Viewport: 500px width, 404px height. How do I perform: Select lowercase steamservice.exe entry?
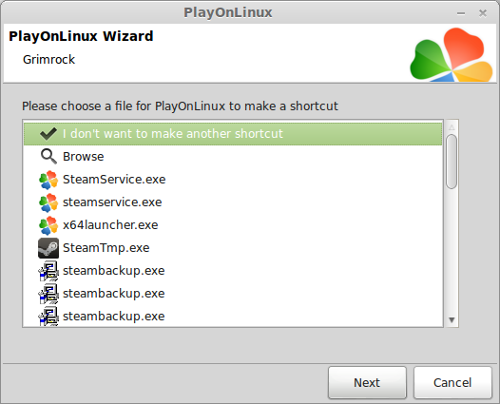(233, 202)
